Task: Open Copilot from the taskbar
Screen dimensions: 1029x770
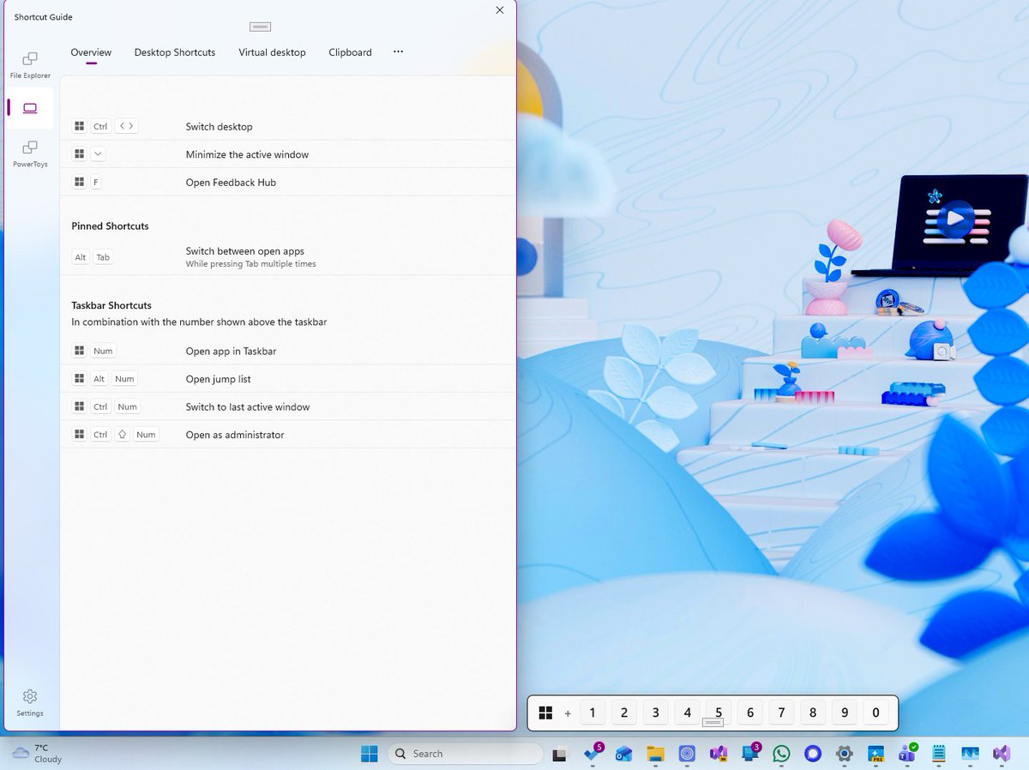Action: [x=811, y=753]
